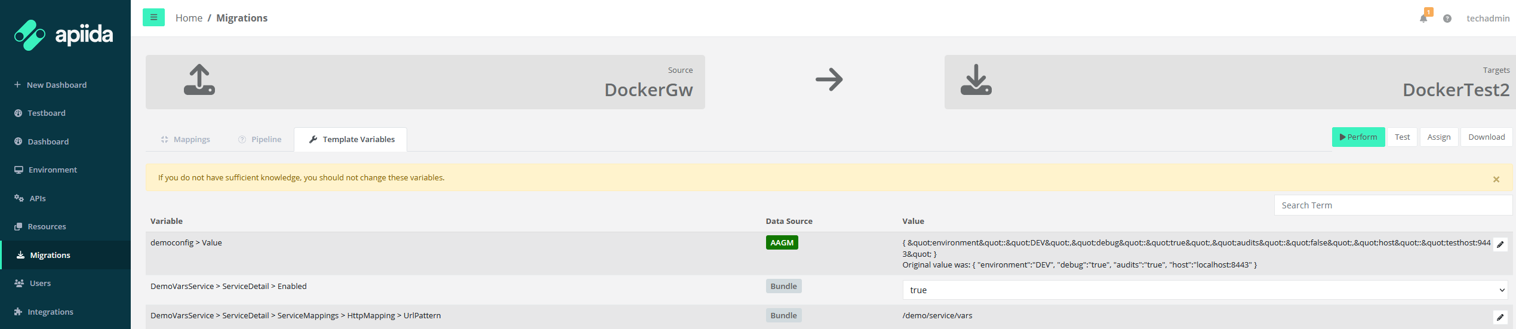The height and width of the screenshot is (329, 1516).
Task: Edit the democonfig value with pencil icon
Action: click(1500, 244)
